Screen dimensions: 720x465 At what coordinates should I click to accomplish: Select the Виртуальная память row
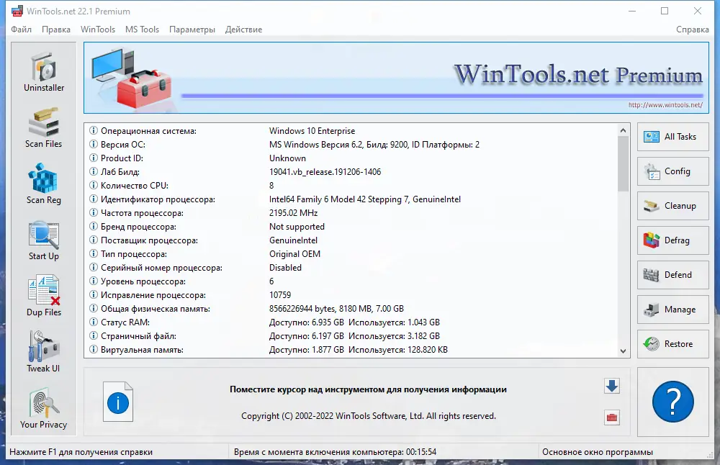tap(351, 350)
